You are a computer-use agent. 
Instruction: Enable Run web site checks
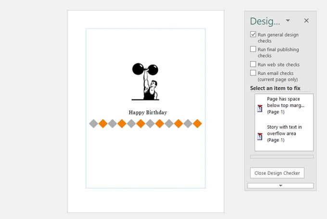click(x=253, y=64)
